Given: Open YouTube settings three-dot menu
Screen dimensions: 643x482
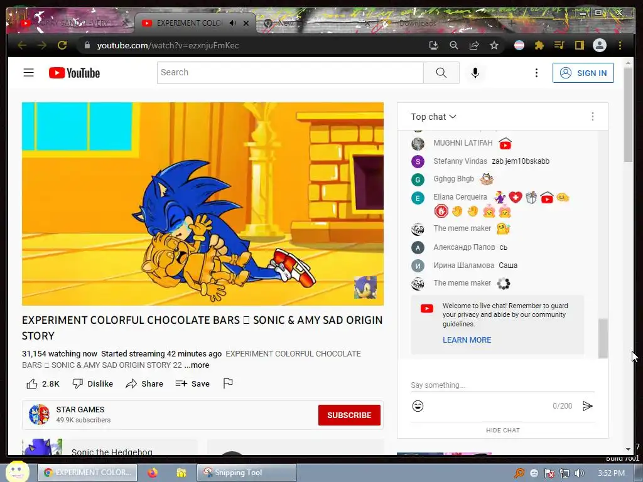Looking at the screenshot, I should pos(536,73).
